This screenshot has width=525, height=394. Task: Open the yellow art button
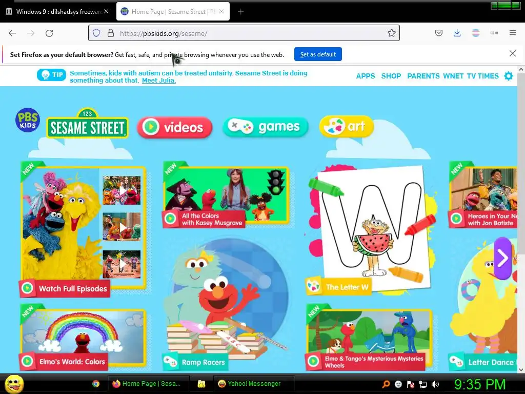click(347, 127)
